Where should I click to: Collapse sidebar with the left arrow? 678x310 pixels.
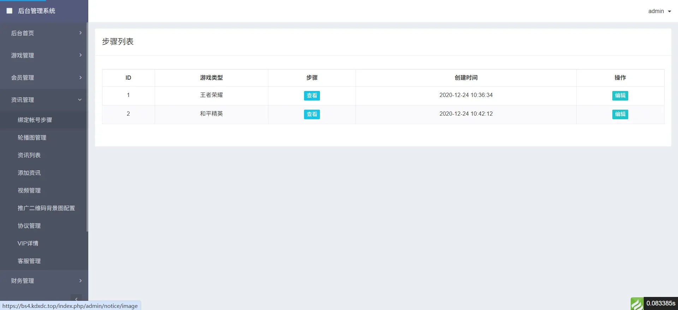click(76, 299)
